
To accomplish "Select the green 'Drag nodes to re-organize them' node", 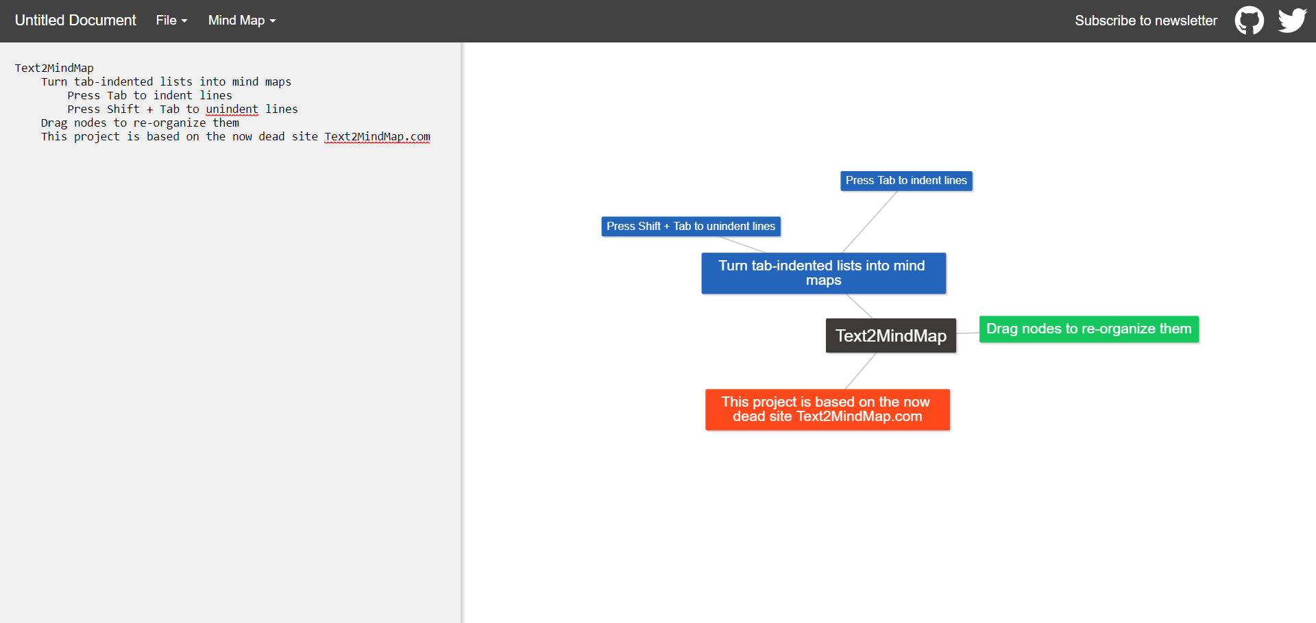I will click(1088, 329).
